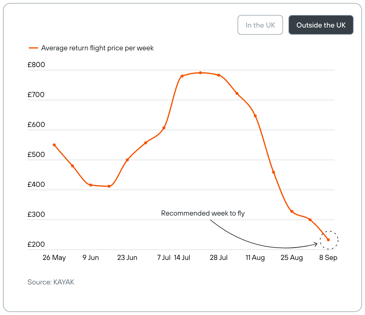Click the 7 Jul data point
Screen dimensions: 365x315
pyautogui.click(x=164, y=128)
